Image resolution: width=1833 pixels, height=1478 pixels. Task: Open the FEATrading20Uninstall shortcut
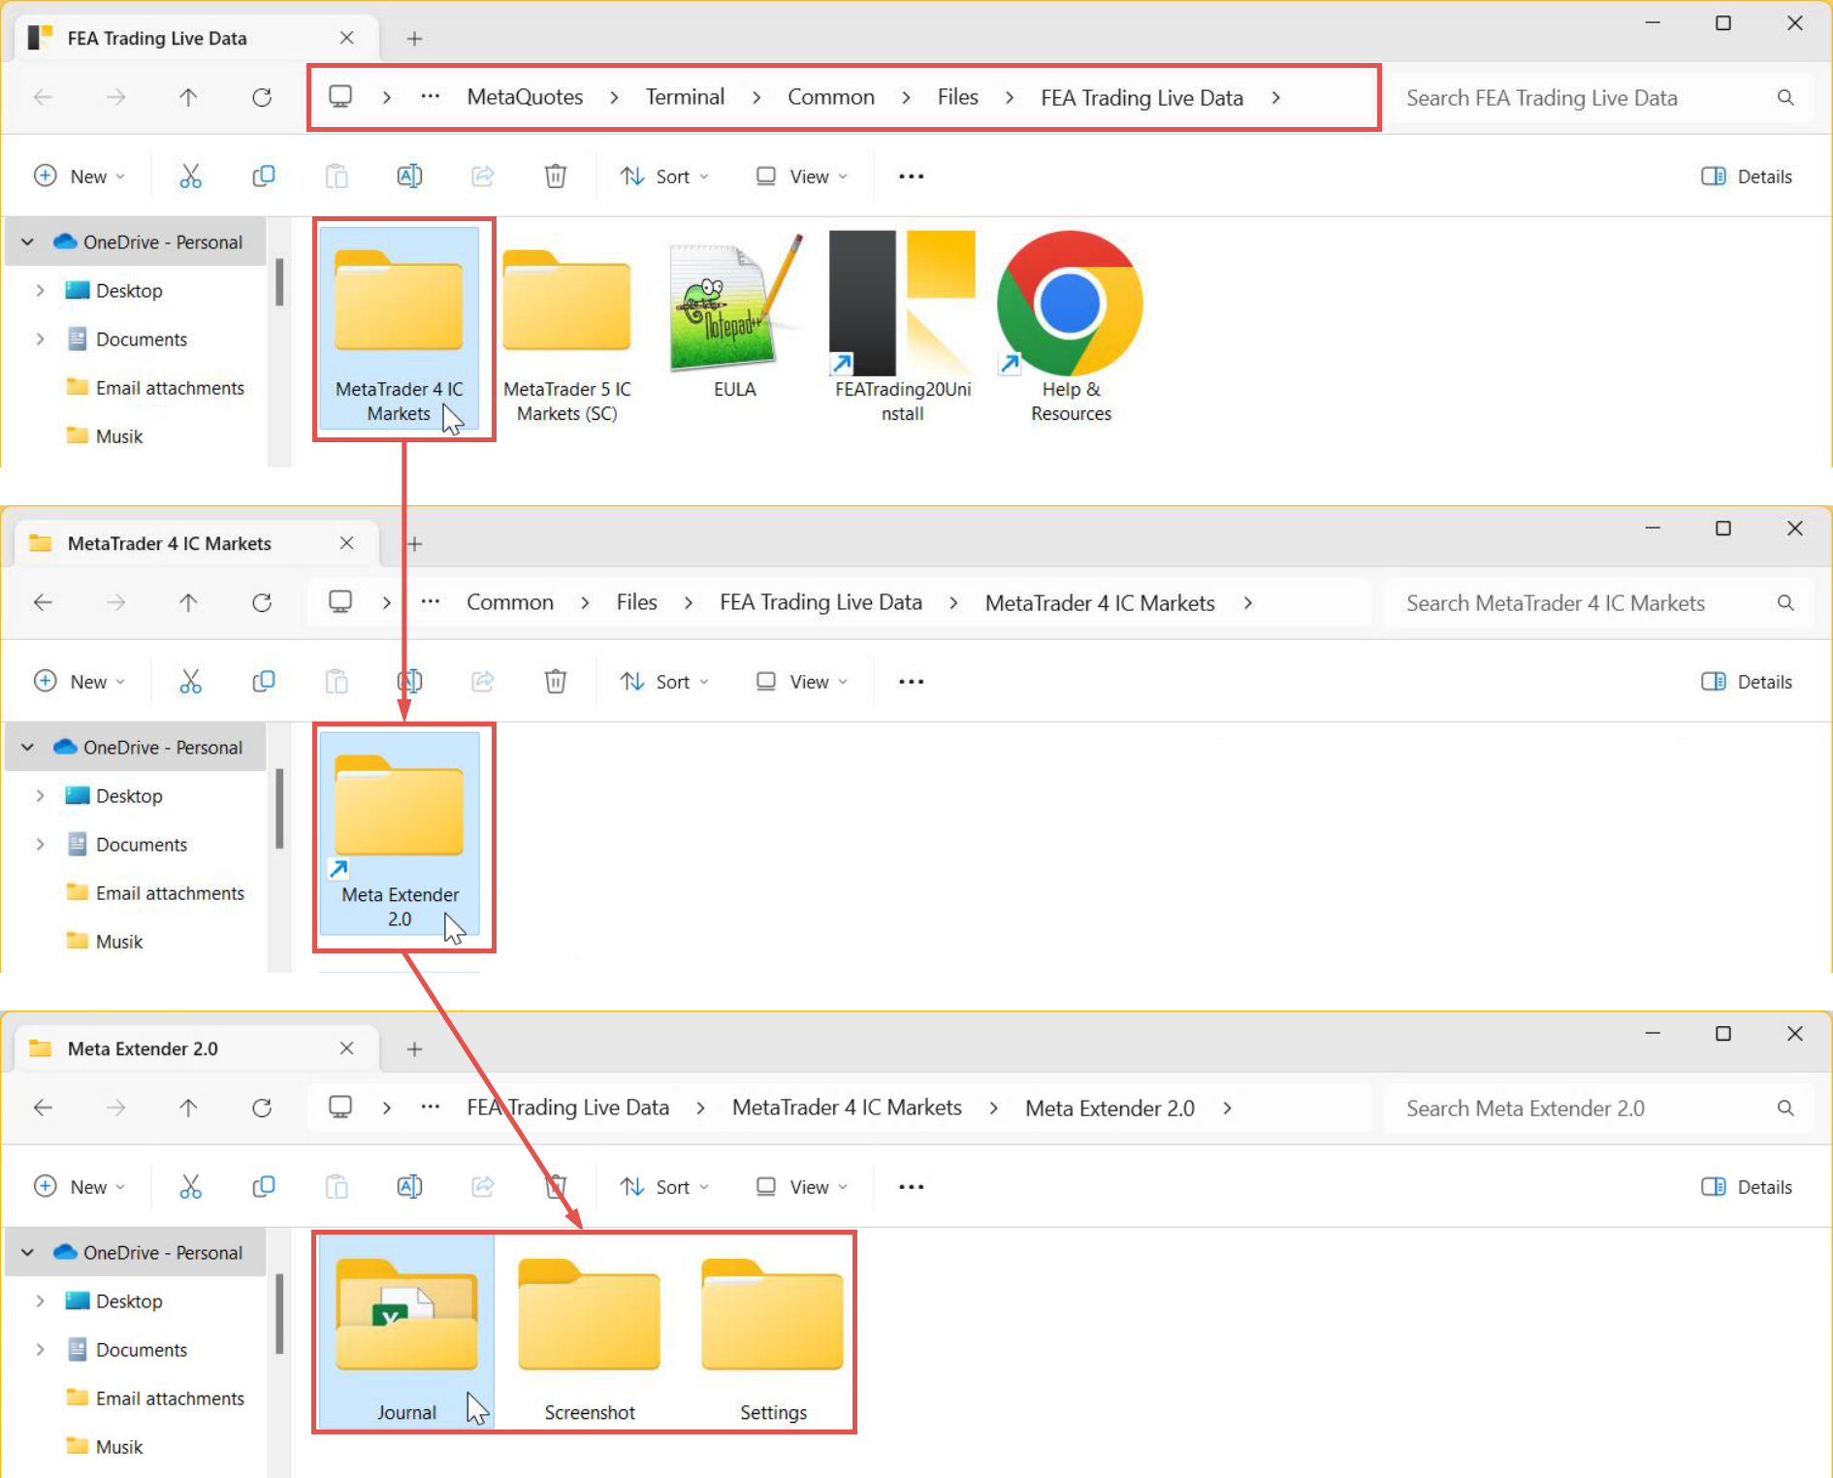902,326
